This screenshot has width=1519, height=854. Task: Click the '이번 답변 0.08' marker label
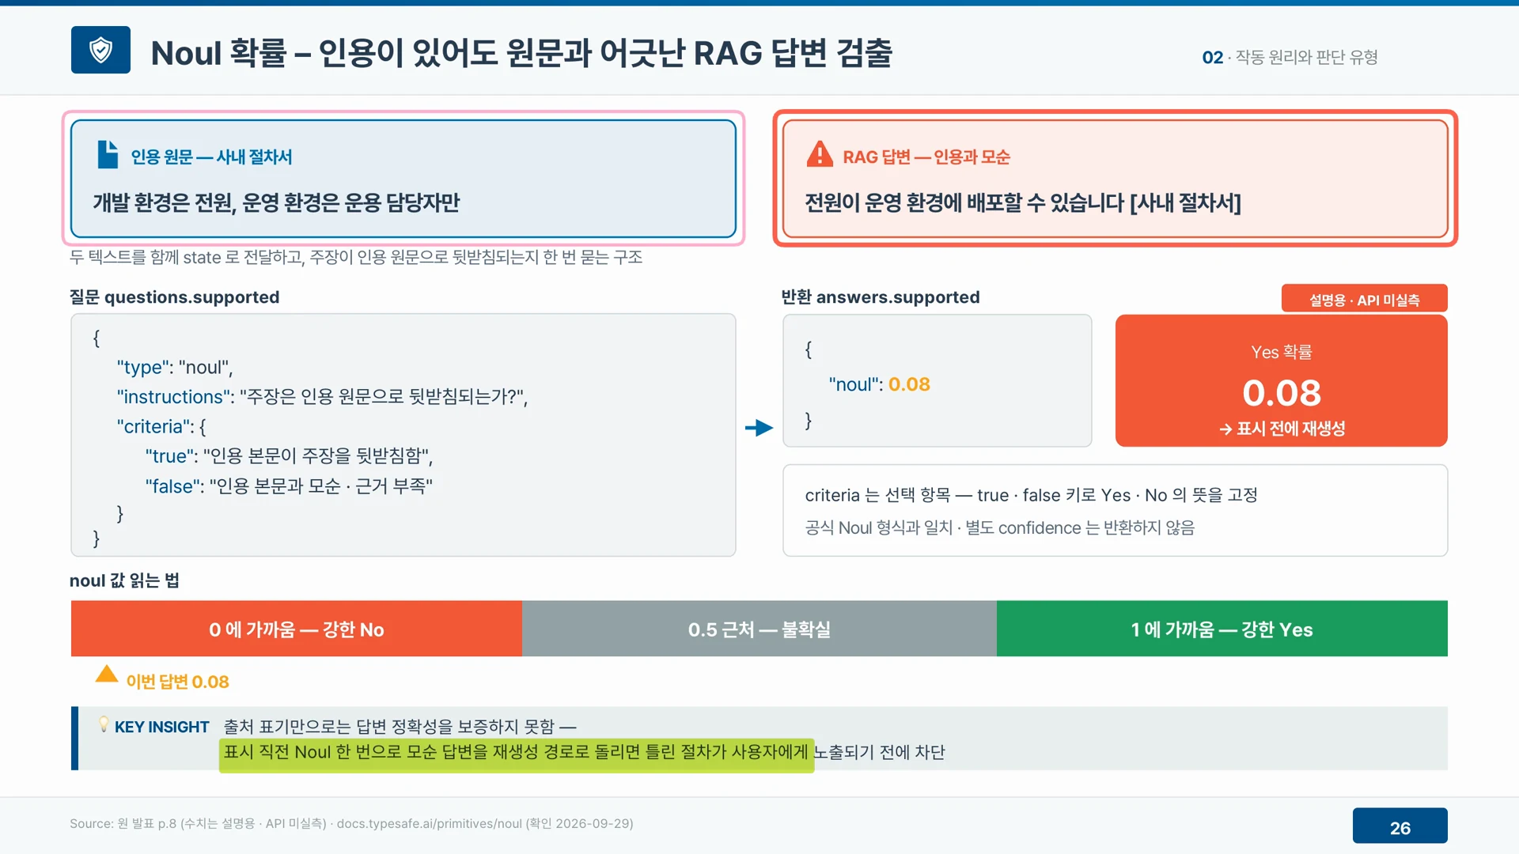[x=177, y=682]
